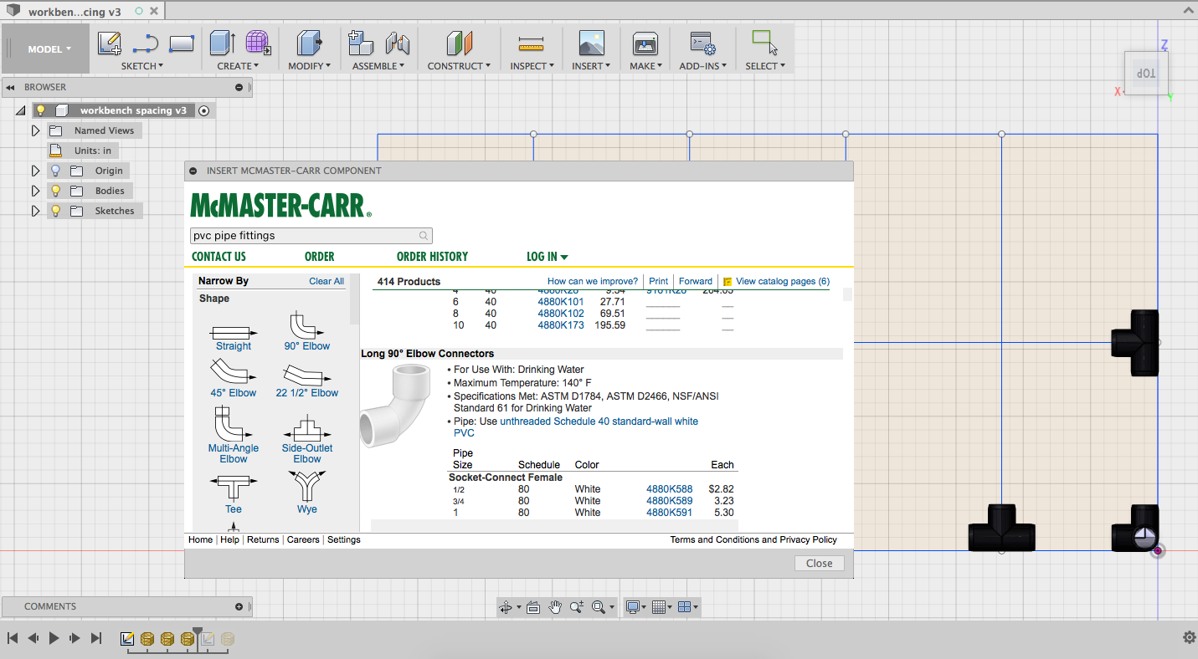Select the Tee shape filter icon
1198x659 pixels.
pyautogui.click(x=233, y=484)
